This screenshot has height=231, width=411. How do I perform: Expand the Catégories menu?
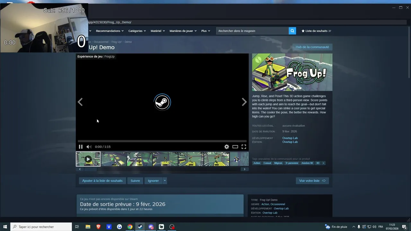click(x=137, y=31)
